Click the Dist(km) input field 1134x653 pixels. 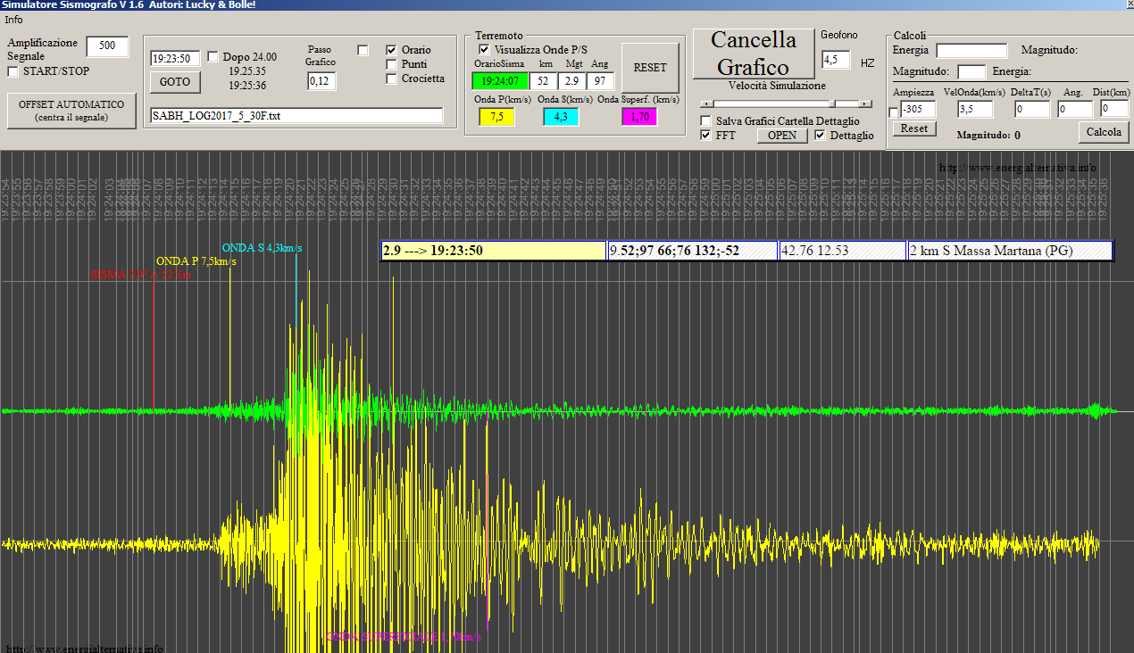pos(1114,109)
